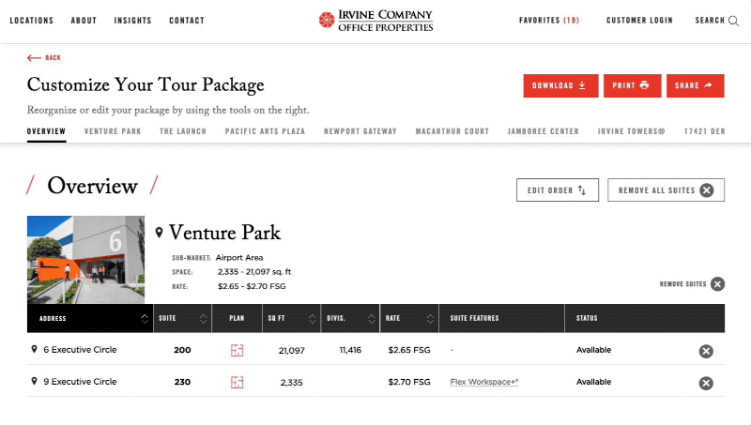751x425 pixels.
Task: Open the About menu item
Action: [84, 21]
